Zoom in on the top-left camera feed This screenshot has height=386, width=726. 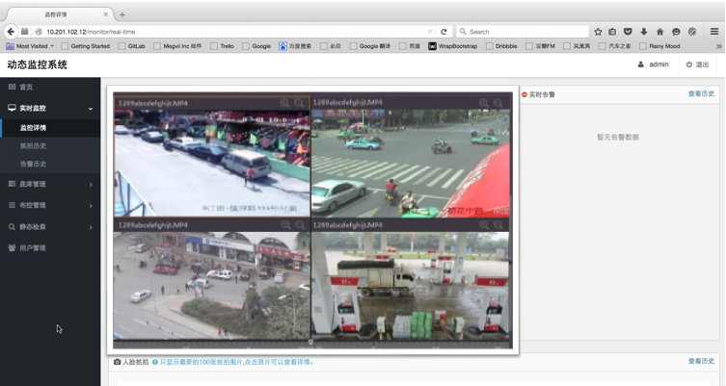(284, 103)
